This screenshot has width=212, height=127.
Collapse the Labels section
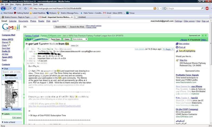[x=3, y=114]
